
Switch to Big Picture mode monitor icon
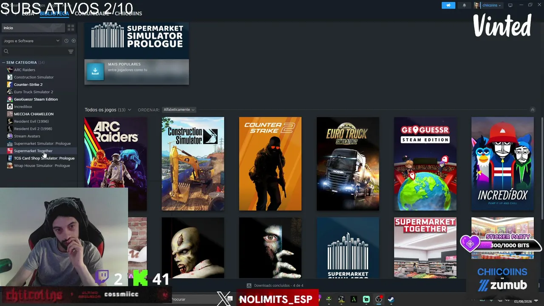point(510,5)
